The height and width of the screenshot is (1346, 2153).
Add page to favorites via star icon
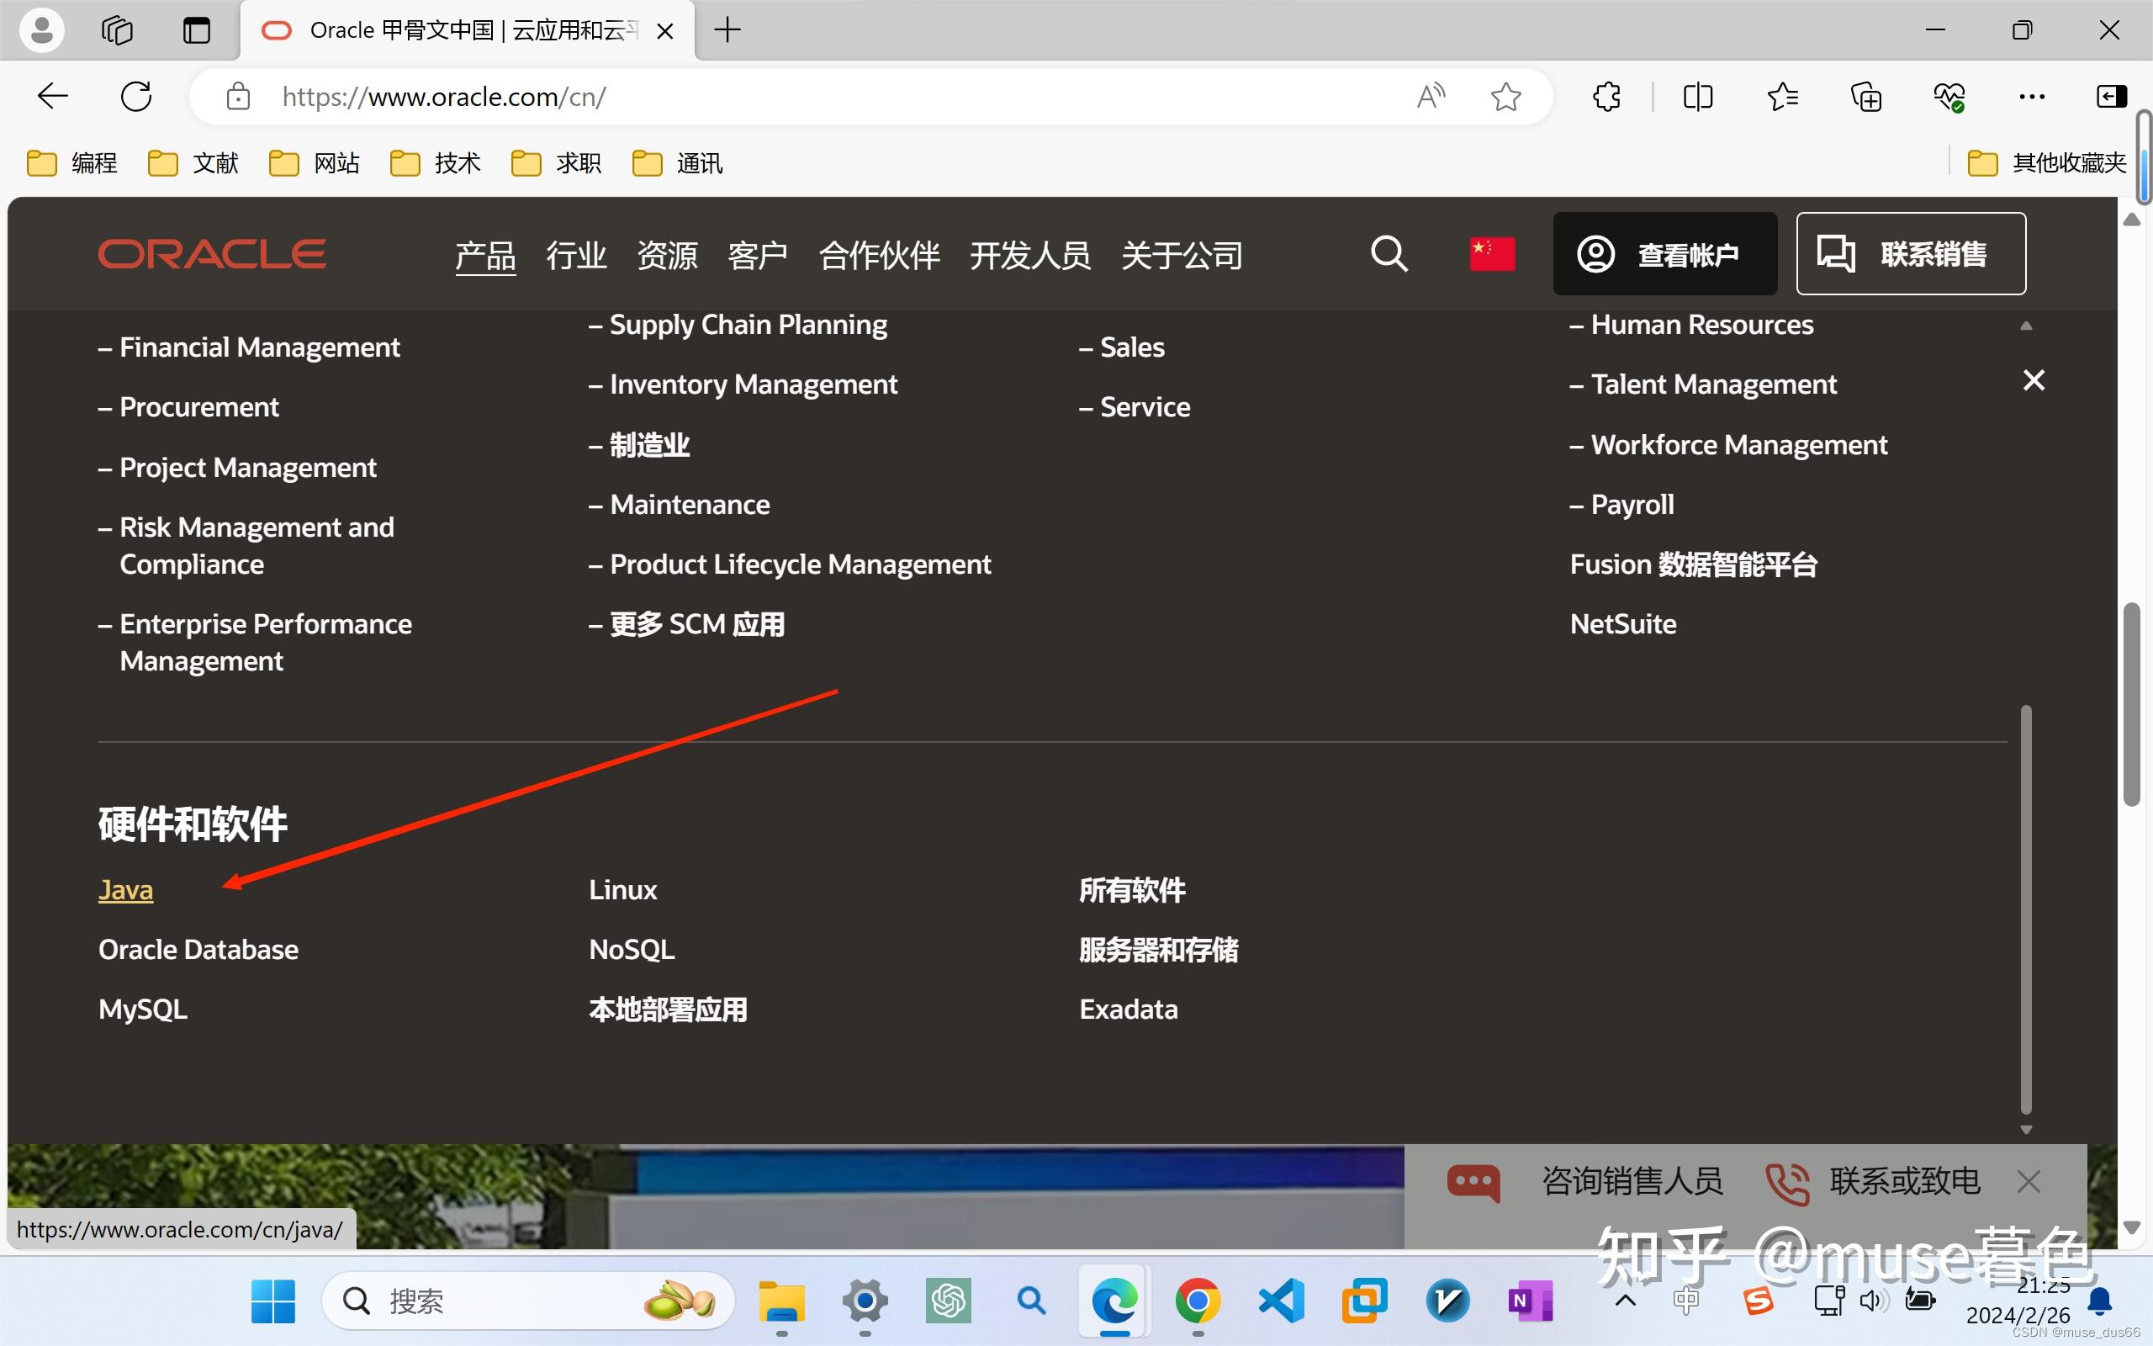coord(1505,96)
